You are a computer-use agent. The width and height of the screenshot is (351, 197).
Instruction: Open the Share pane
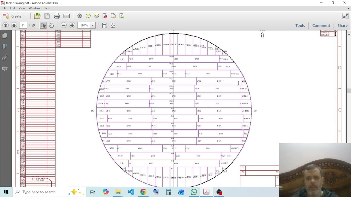342,25
